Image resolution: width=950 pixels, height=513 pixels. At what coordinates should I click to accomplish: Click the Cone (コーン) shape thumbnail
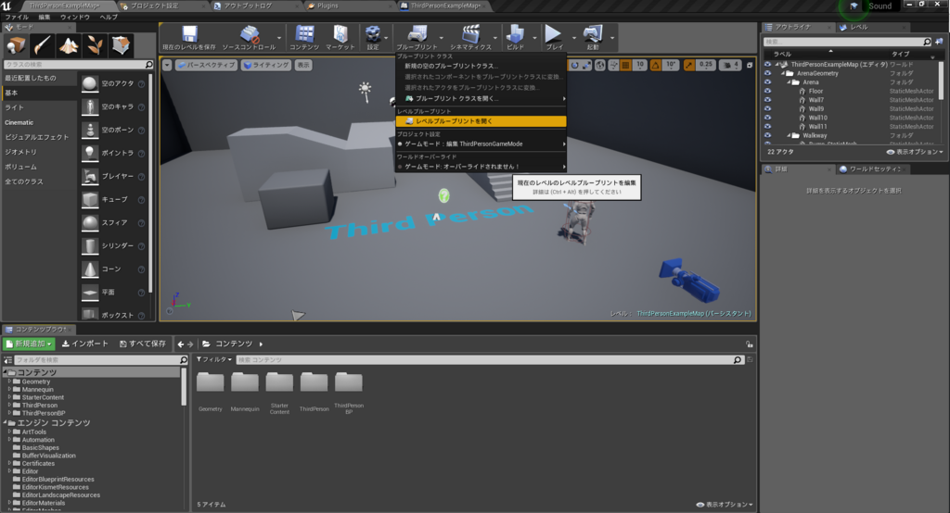pyautogui.click(x=90, y=269)
